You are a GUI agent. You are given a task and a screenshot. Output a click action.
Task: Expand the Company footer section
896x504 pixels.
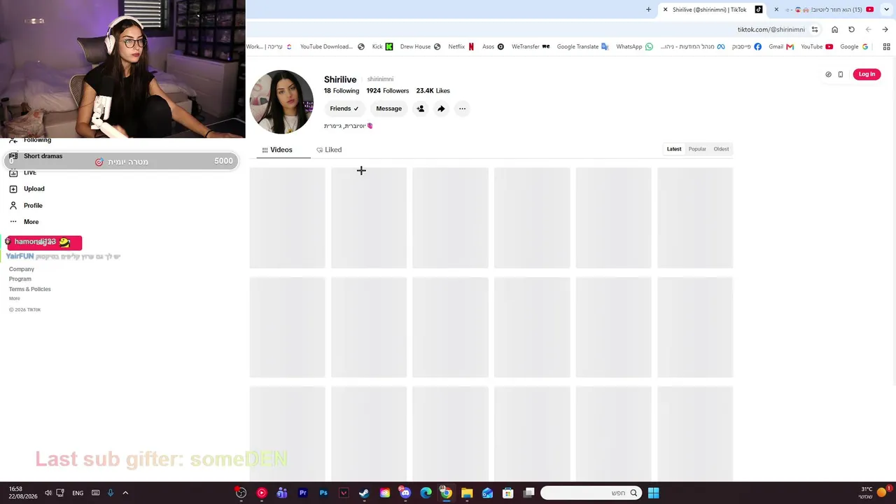(x=22, y=269)
